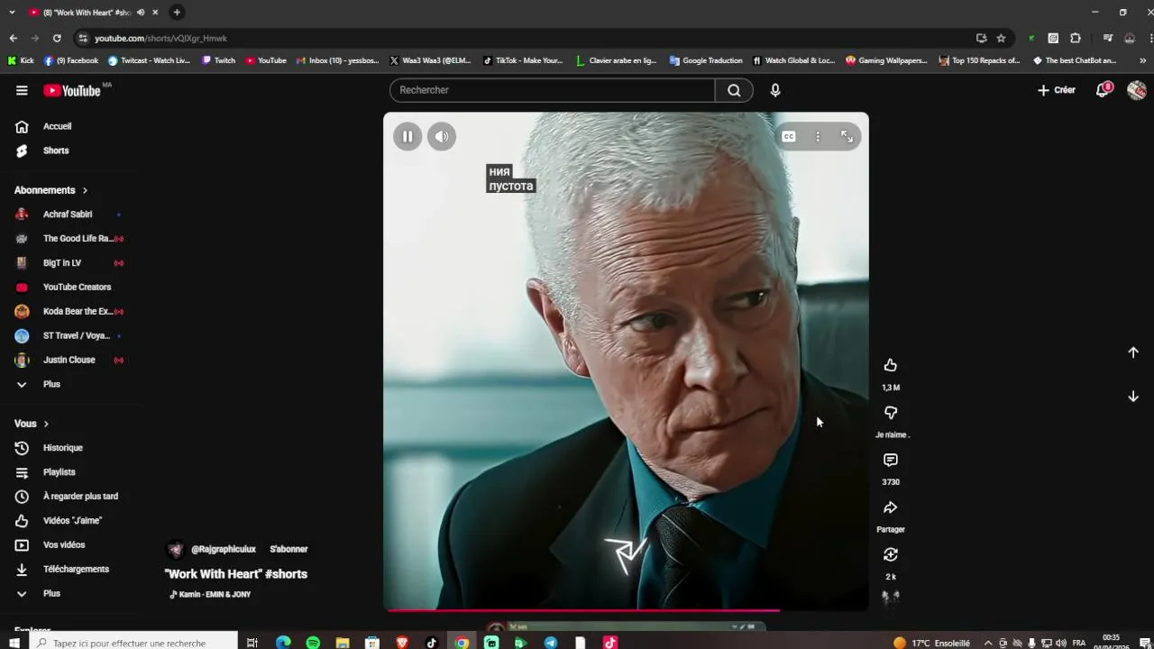Image resolution: width=1154 pixels, height=649 pixels.
Task: Open YouTube notifications bell
Action: [x=1103, y=90]
